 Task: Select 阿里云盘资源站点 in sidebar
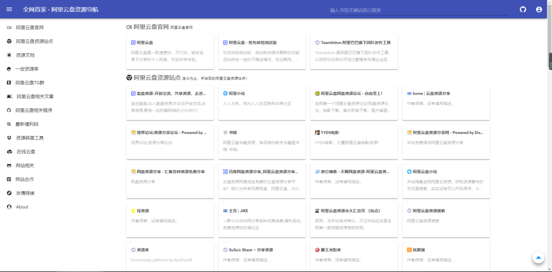pyautogui.click(x=35, y=41)
